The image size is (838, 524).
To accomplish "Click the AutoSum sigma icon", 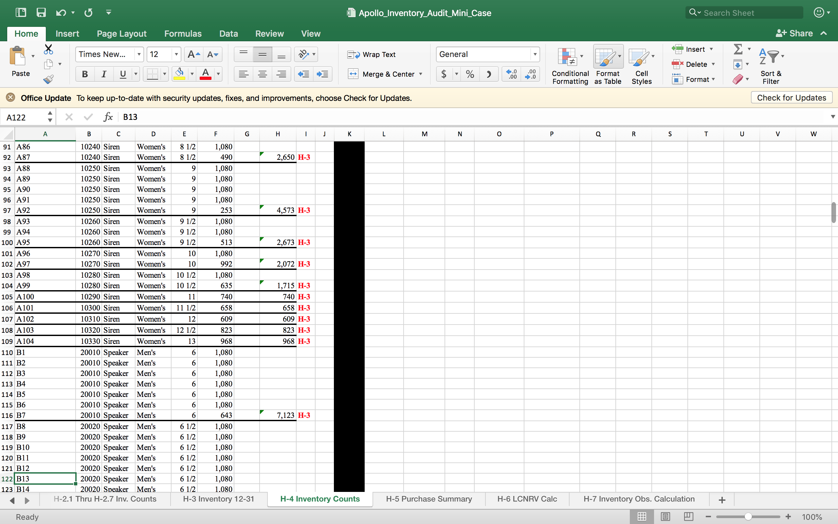I will click(x=738, y=49).
